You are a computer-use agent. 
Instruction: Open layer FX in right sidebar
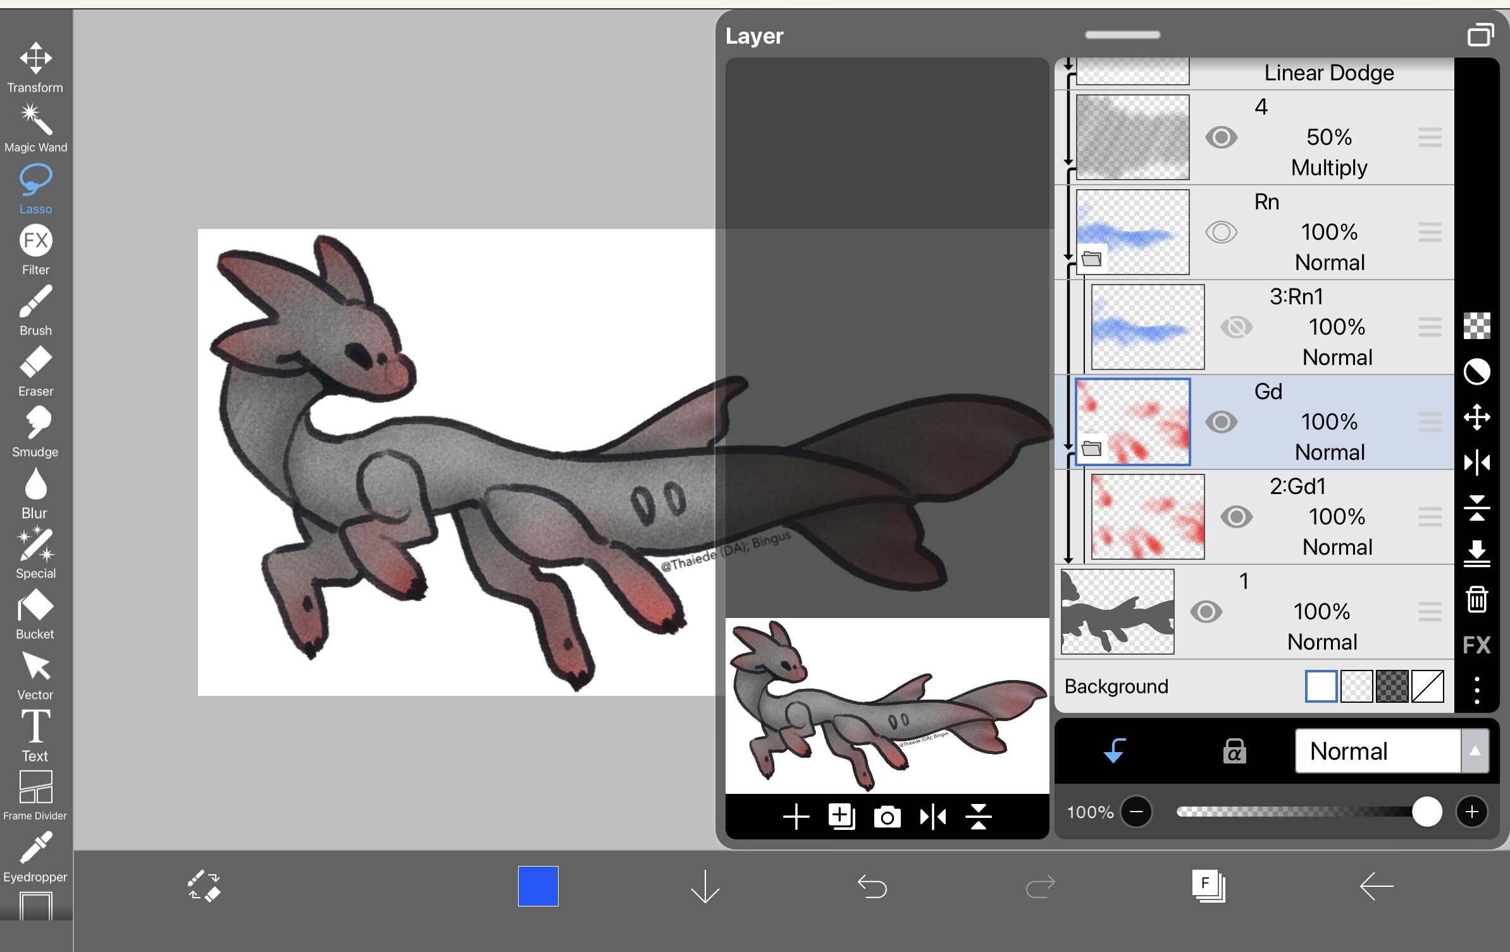(1477, 645)
